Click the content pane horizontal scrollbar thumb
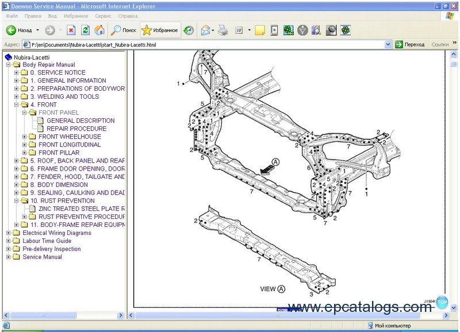This screenshot has width=460, height=332. [277, 315]
